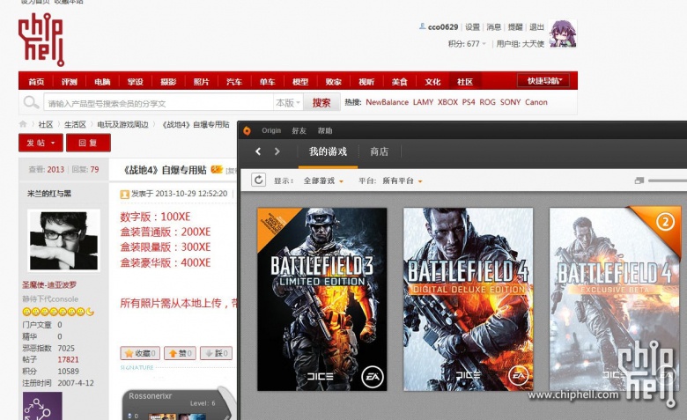Adjust the Origin tile size slider

(x=668, y=181)
